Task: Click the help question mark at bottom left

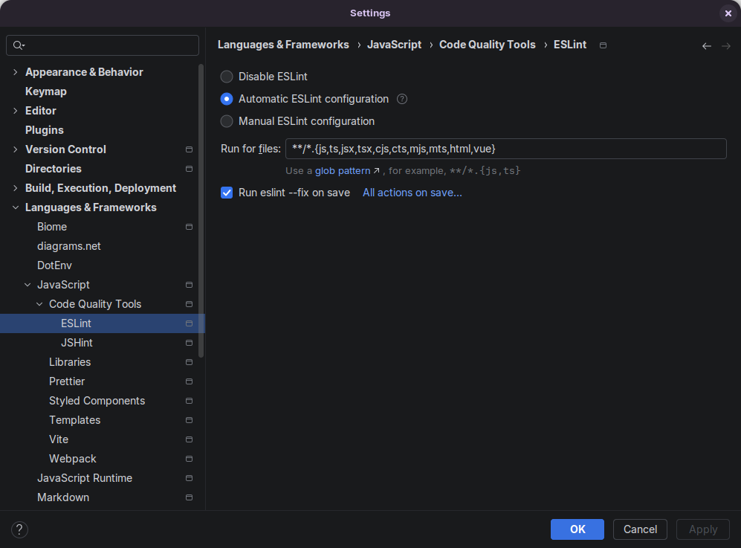Action: coord(19,529)
